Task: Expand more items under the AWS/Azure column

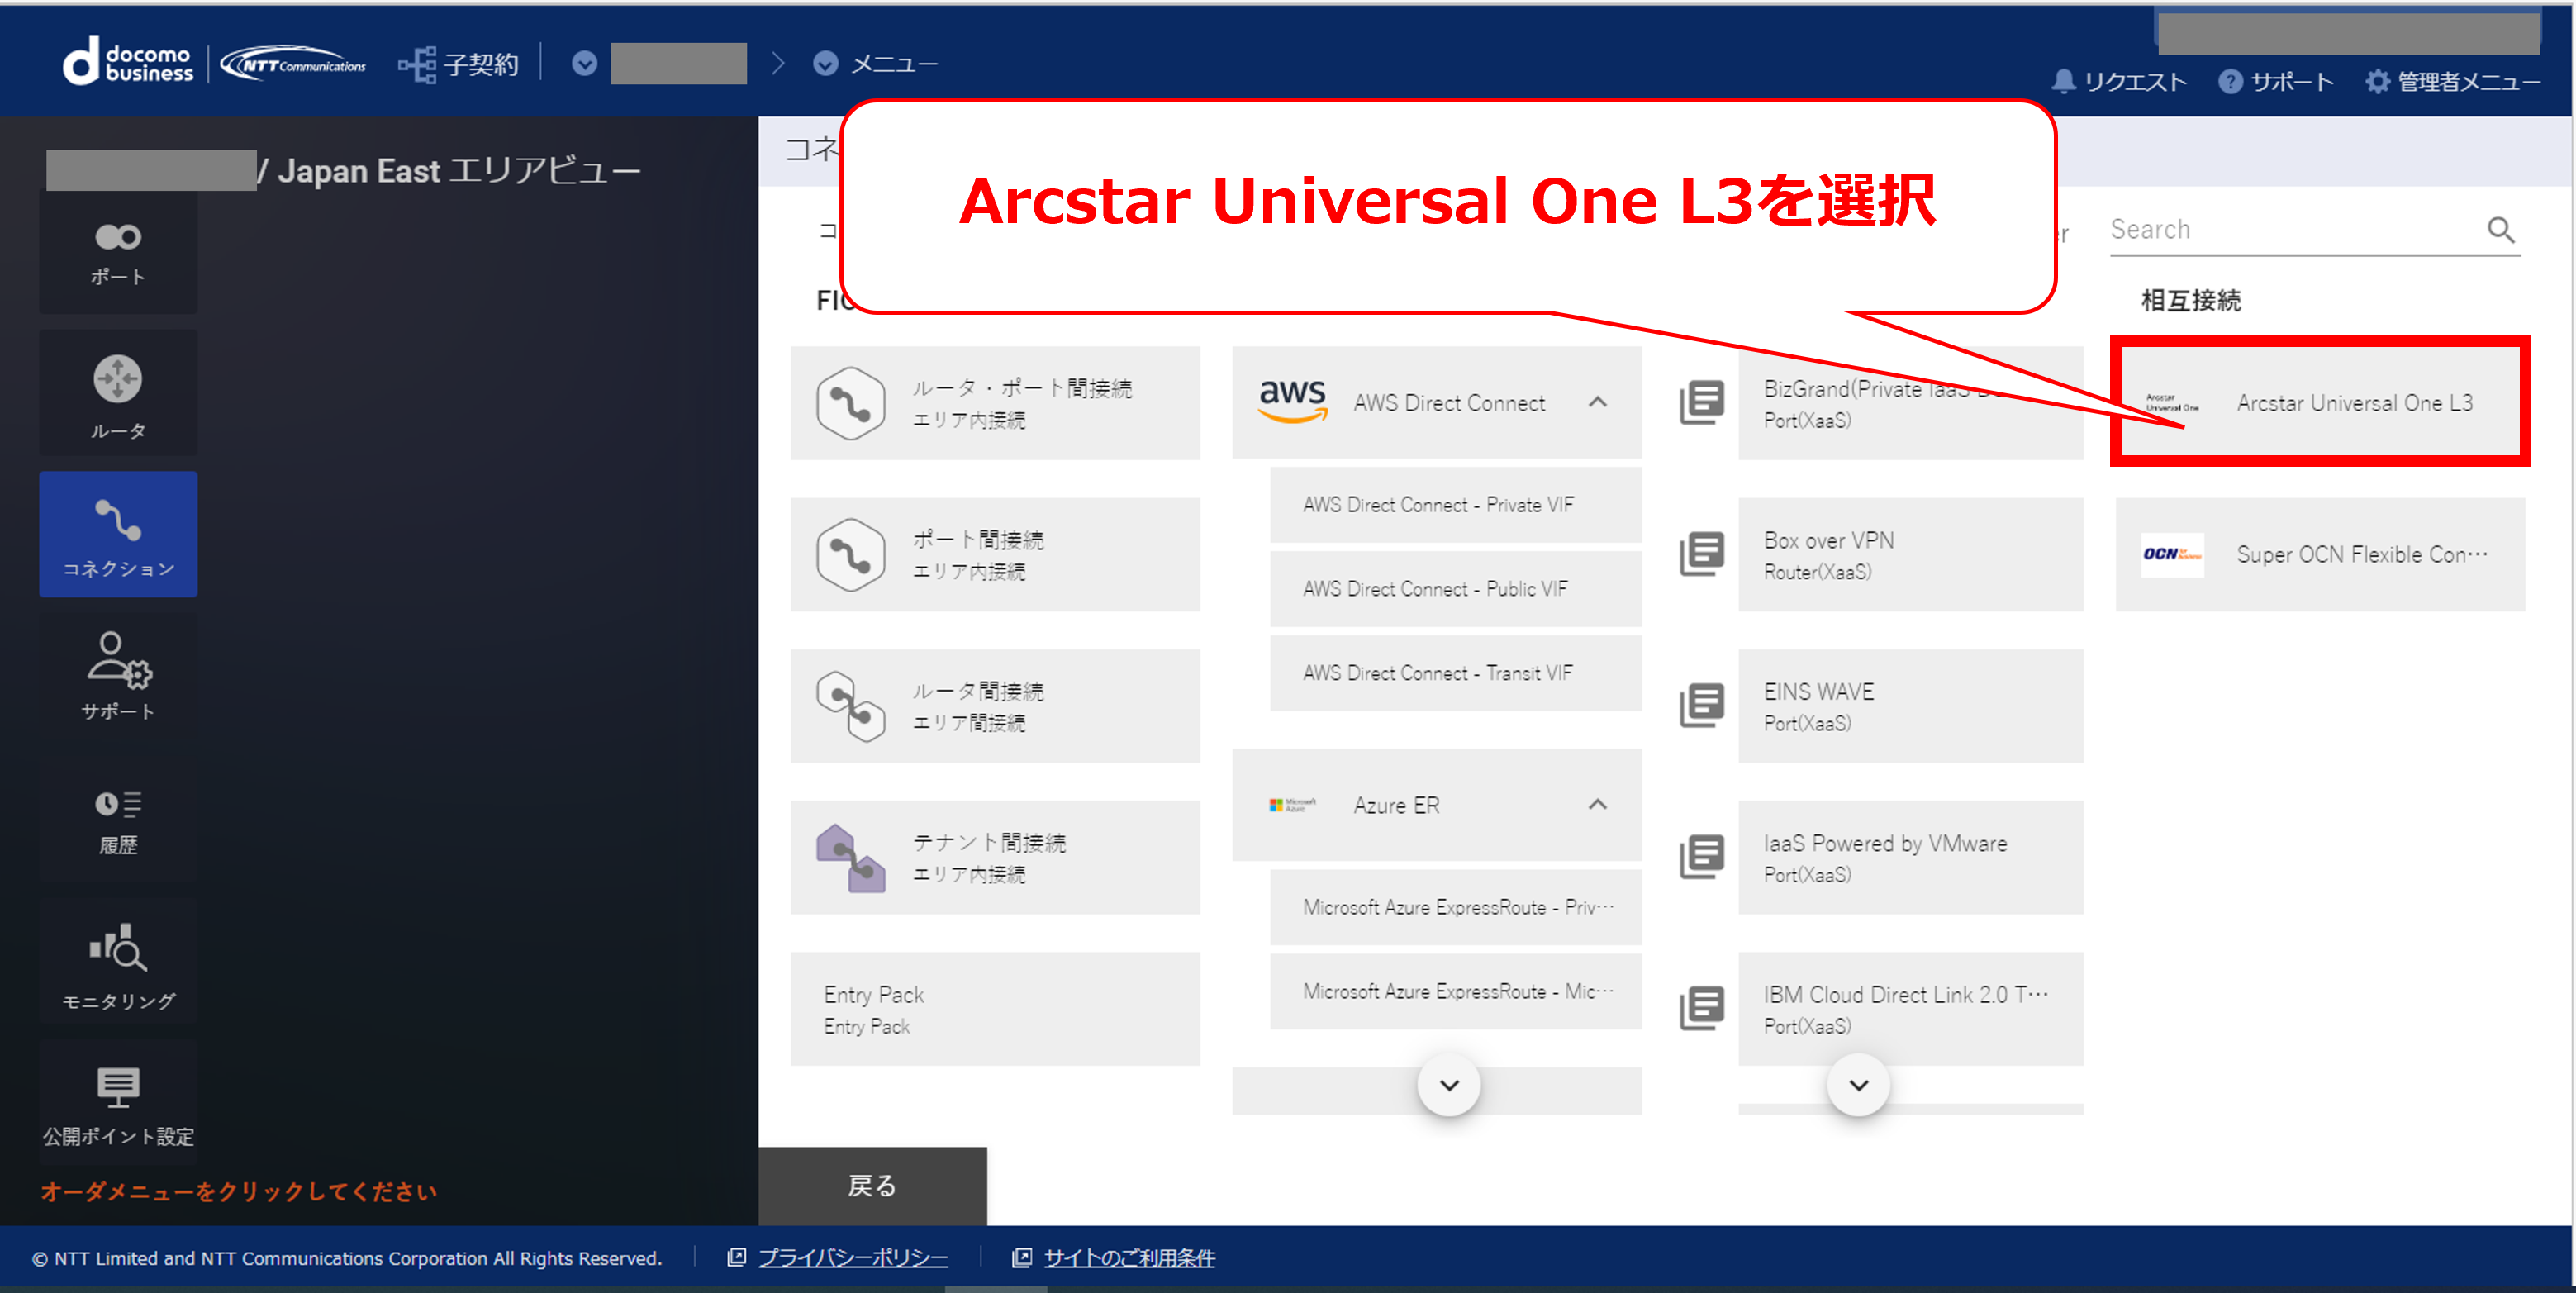Action: 1449,1085
